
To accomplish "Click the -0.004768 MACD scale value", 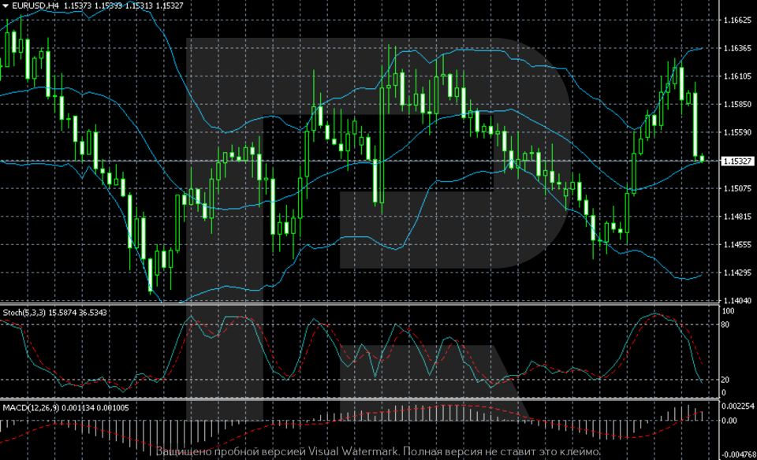I will [740, 454].
